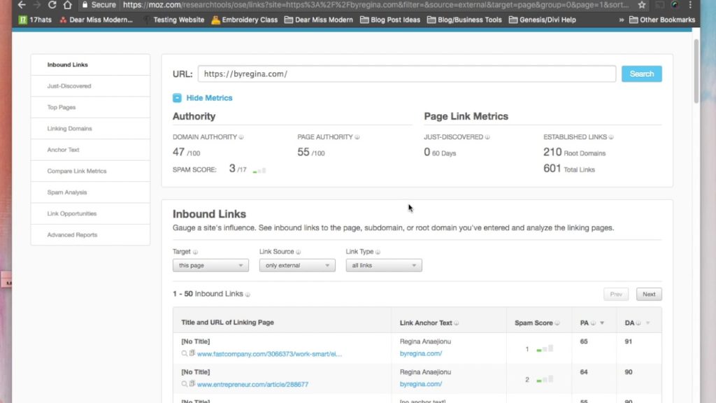This screenshot has height=403, width=716.
Task: Click the Page Authority info icon
Action: (357, 137)
